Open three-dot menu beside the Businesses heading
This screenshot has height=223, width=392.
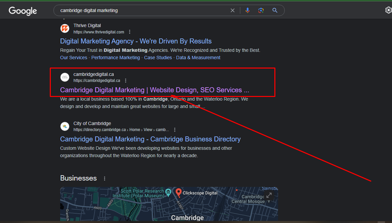(x=105, y=178)
